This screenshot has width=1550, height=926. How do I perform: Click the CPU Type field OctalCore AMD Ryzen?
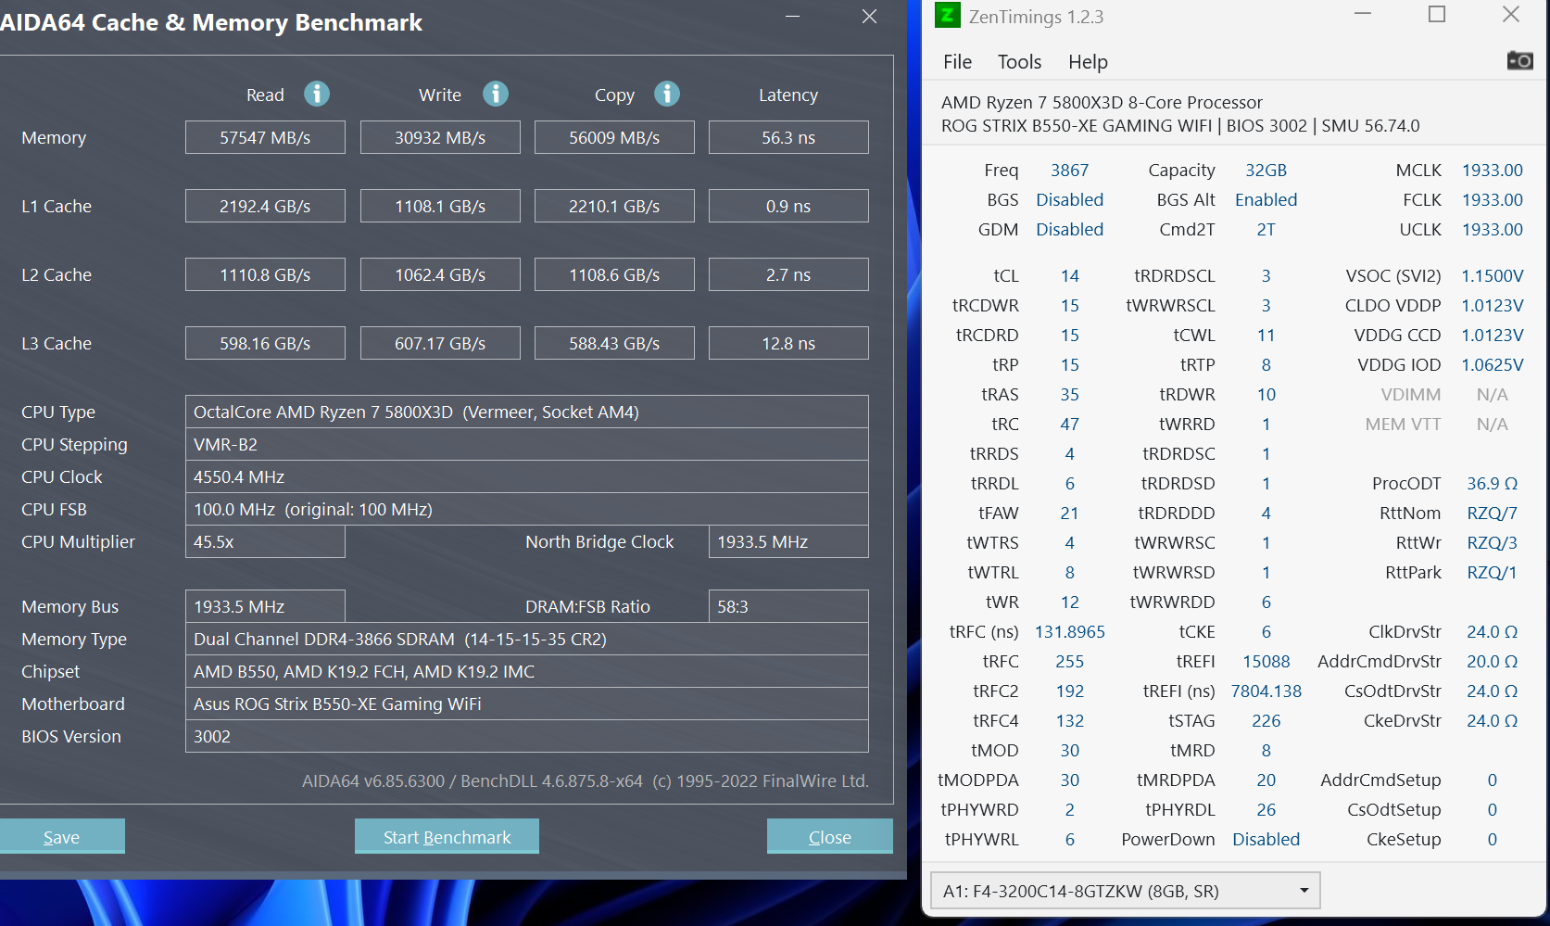527,412
